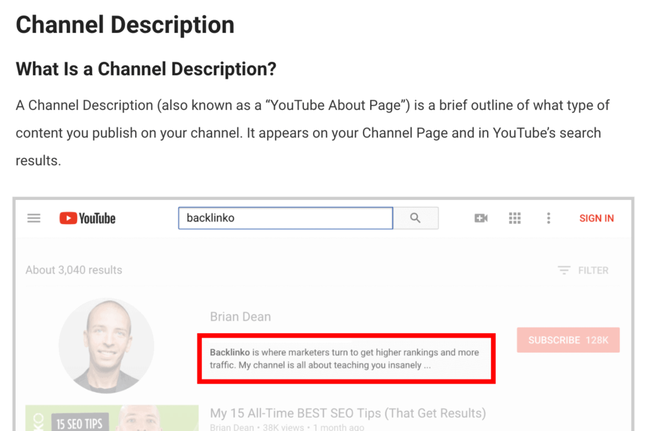Click inside the search box containing backlinko

click(284, 217)
